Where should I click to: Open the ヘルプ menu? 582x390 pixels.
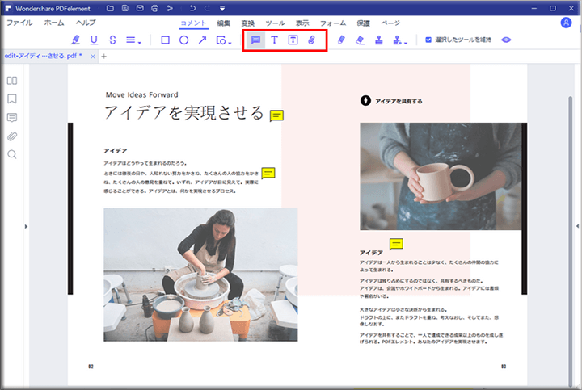[86, 23]
